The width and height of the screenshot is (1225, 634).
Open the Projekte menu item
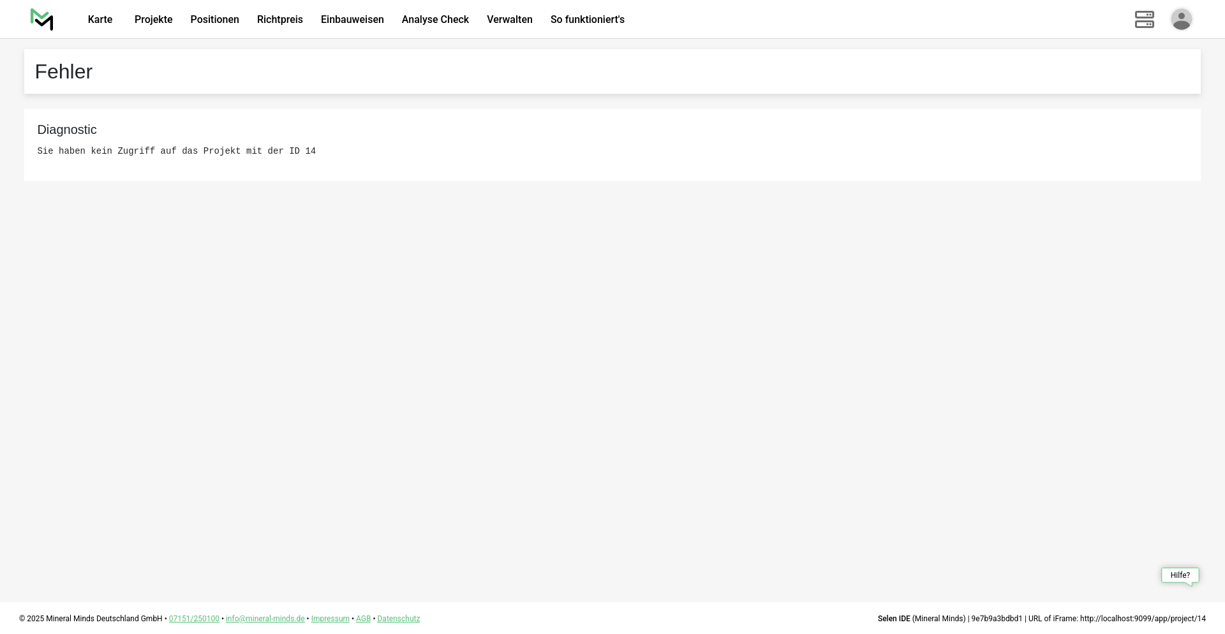pyautogui.click(x=153, y=20)
